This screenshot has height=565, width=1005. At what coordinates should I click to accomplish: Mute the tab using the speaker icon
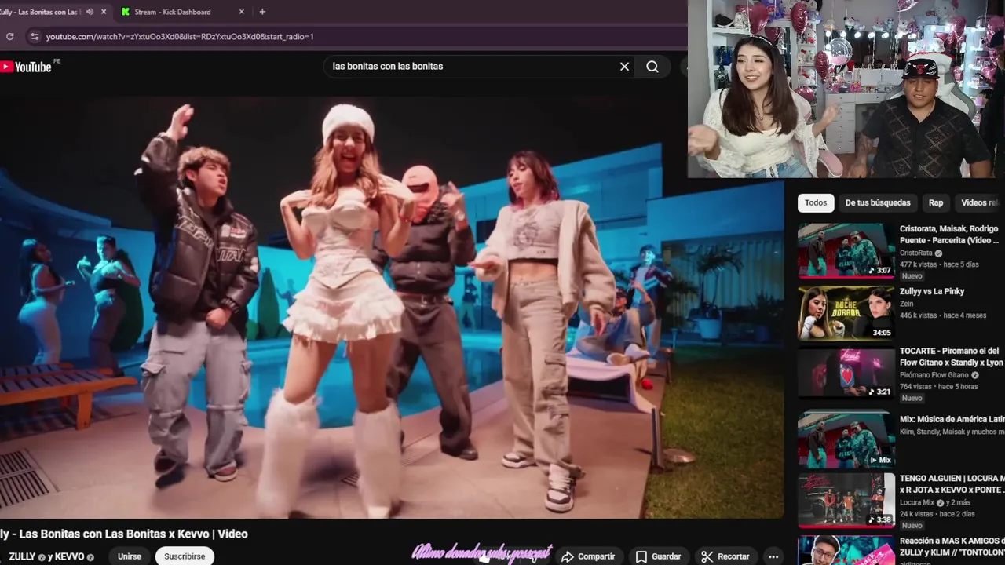[x=90, y=12]
